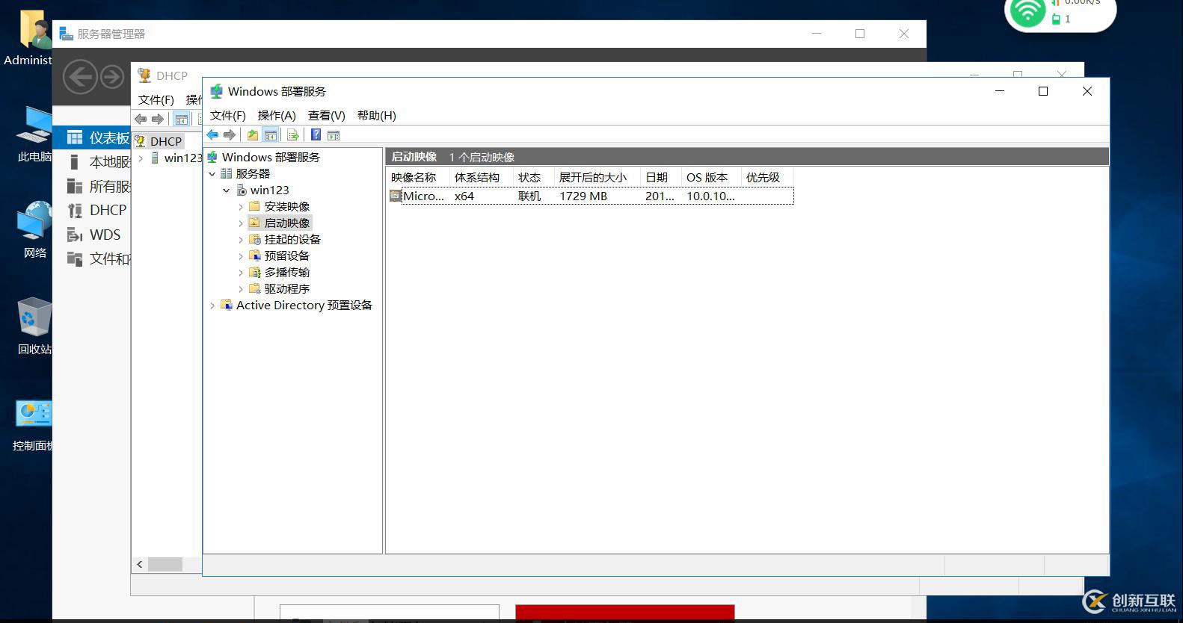Open 文件(F) menu in Windows 部署服务
Screen dimensions: 1183x623
point(228,116)
